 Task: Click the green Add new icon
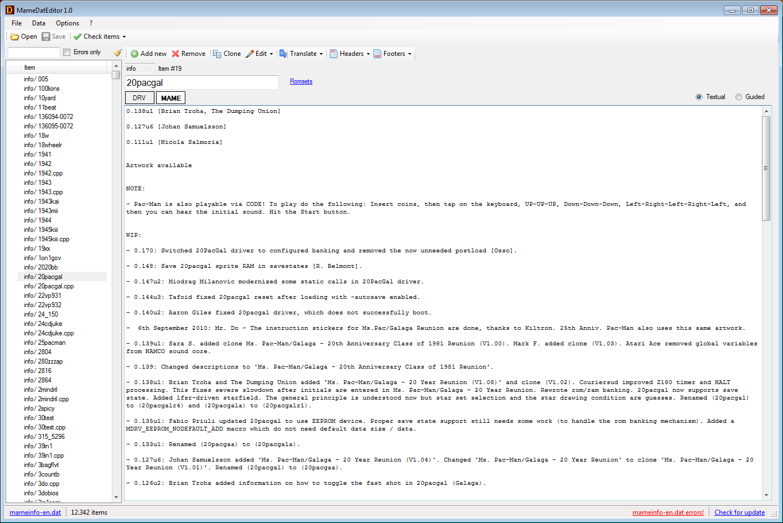coord(134,54)
